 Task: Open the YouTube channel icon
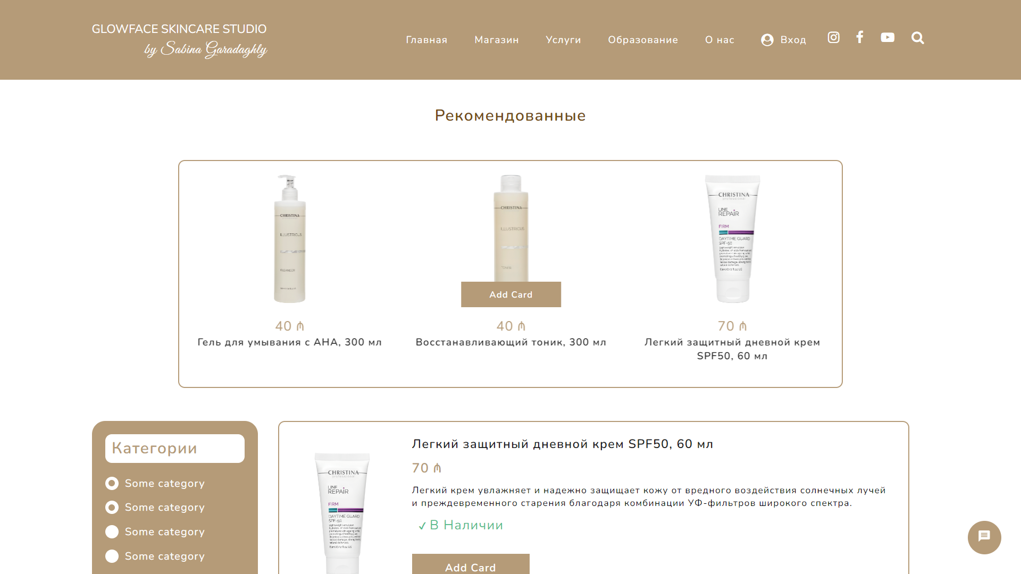888,37
